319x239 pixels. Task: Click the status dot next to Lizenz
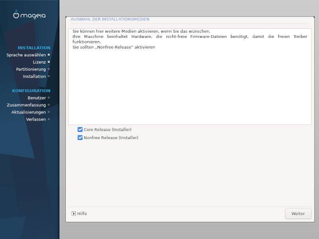tap(49, 62)
